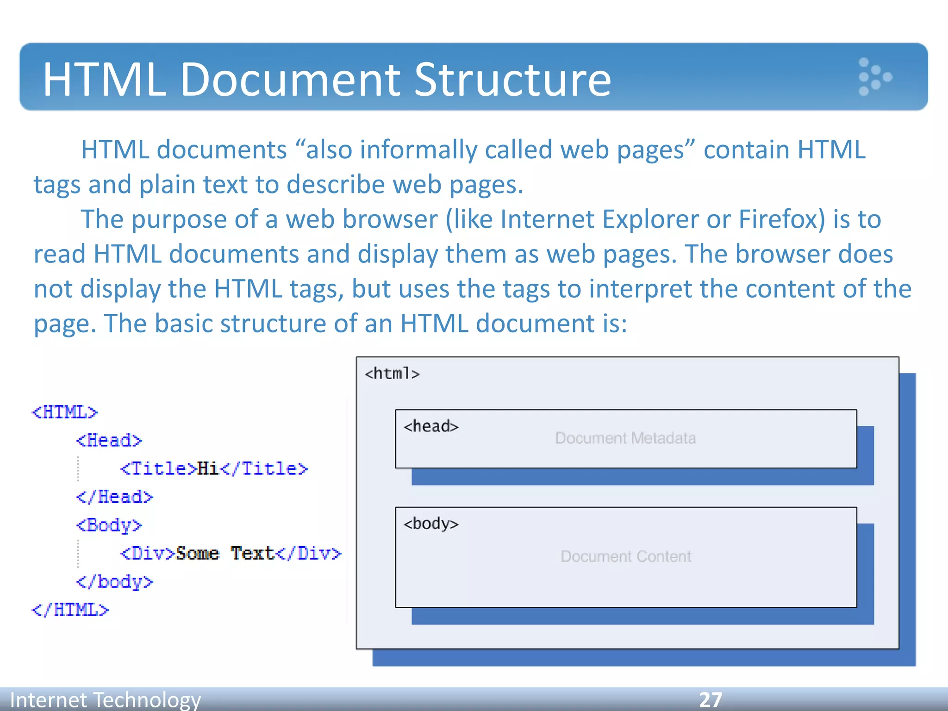The height and width of the screenshot is (711, 948).
Task: Click the '</HTML>' closing tag in code
Action: pos(70,610)
